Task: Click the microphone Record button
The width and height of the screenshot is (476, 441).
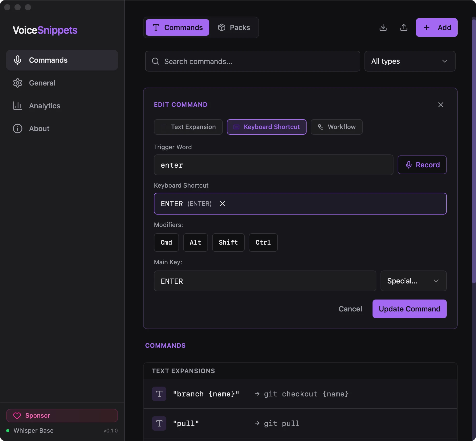Action: 422,165
